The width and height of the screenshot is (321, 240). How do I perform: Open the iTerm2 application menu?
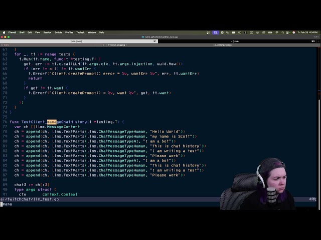pos(12,32)
